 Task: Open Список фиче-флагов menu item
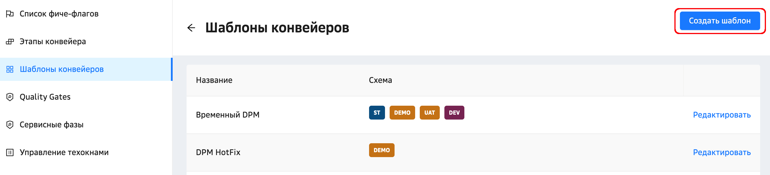[x=59, y=14]
